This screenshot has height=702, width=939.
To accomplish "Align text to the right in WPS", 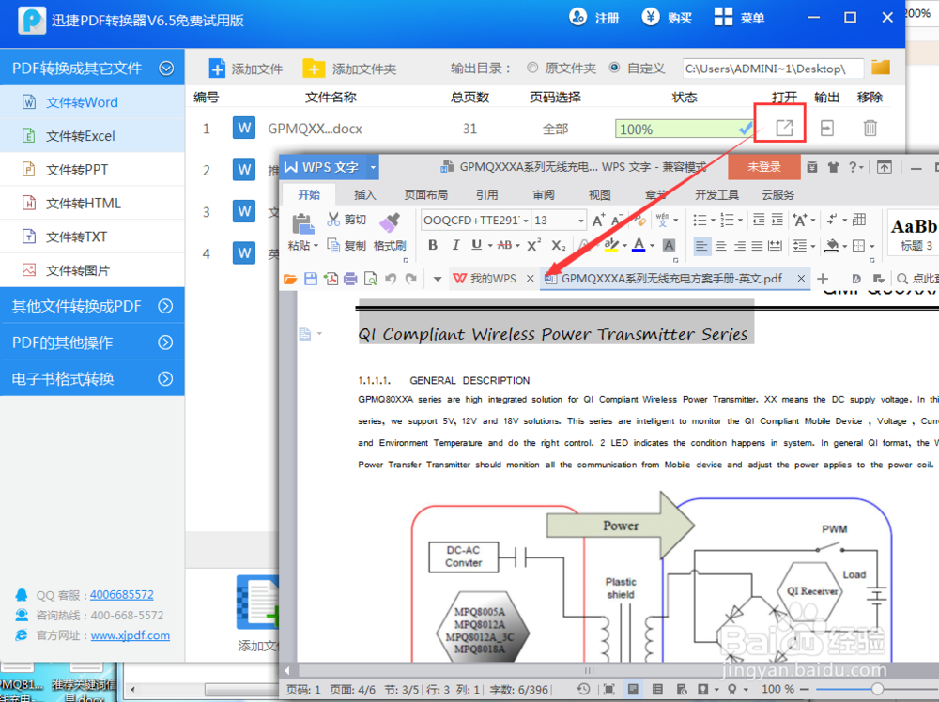I will point(740,245).
